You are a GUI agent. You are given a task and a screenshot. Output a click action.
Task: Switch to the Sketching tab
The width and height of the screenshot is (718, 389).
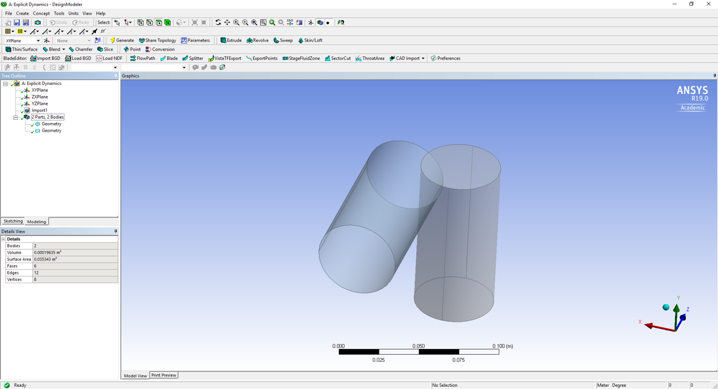tap(13, 221)
